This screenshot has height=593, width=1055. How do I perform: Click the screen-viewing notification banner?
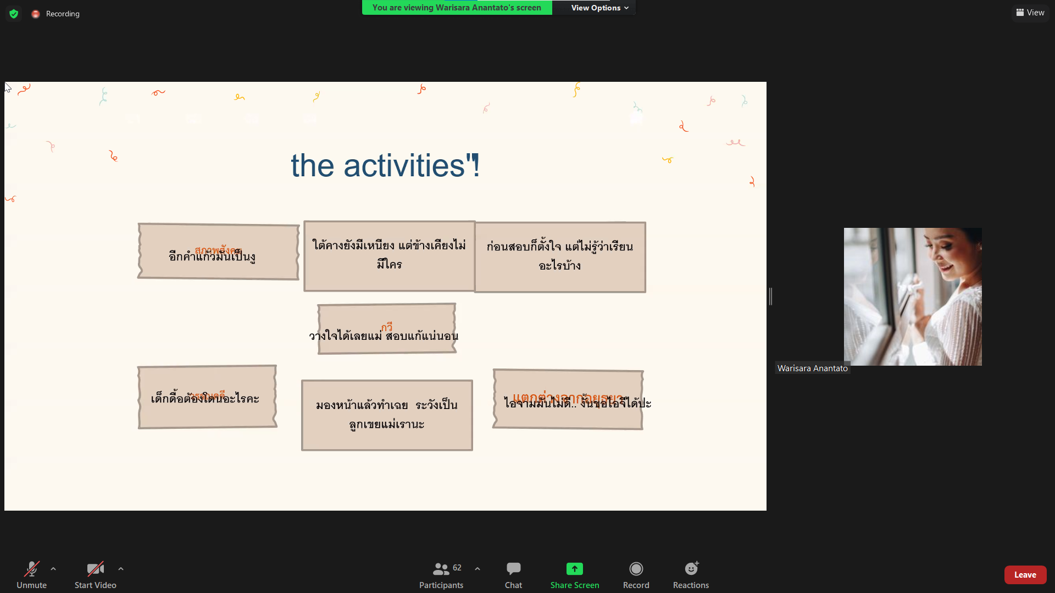(x=457, y=8)
